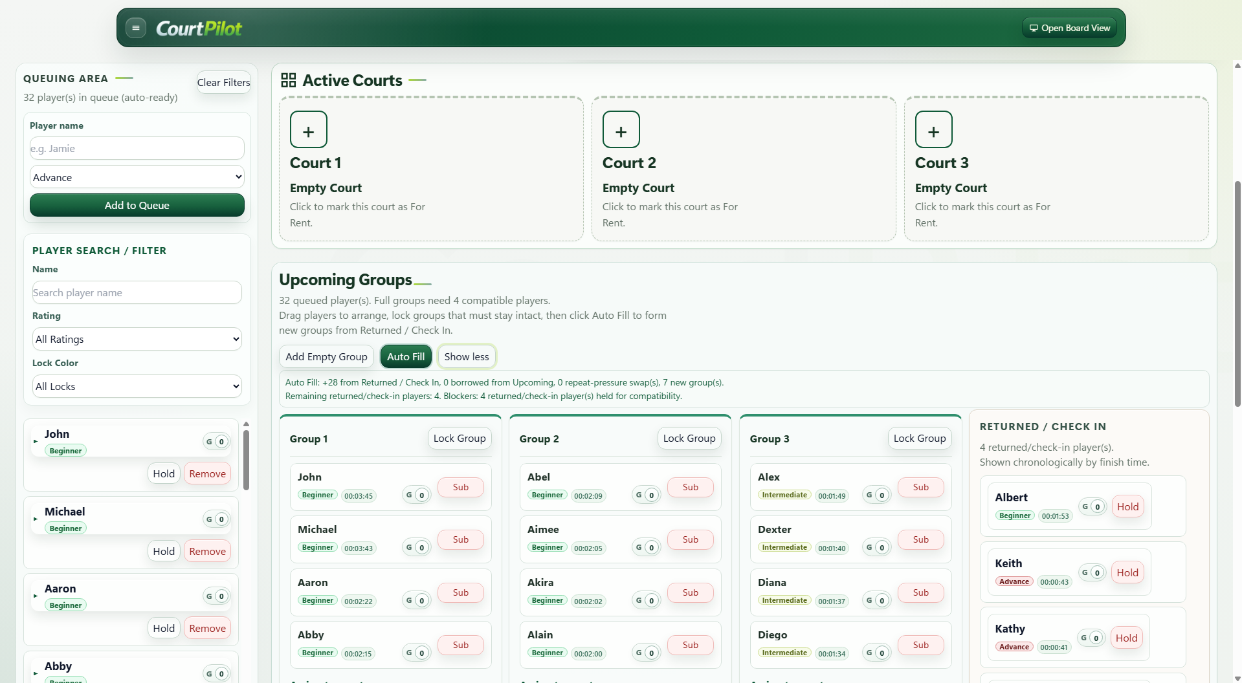Sub out Diana in Group 3
1242x683 pixels.
click(x=921, y=592)
